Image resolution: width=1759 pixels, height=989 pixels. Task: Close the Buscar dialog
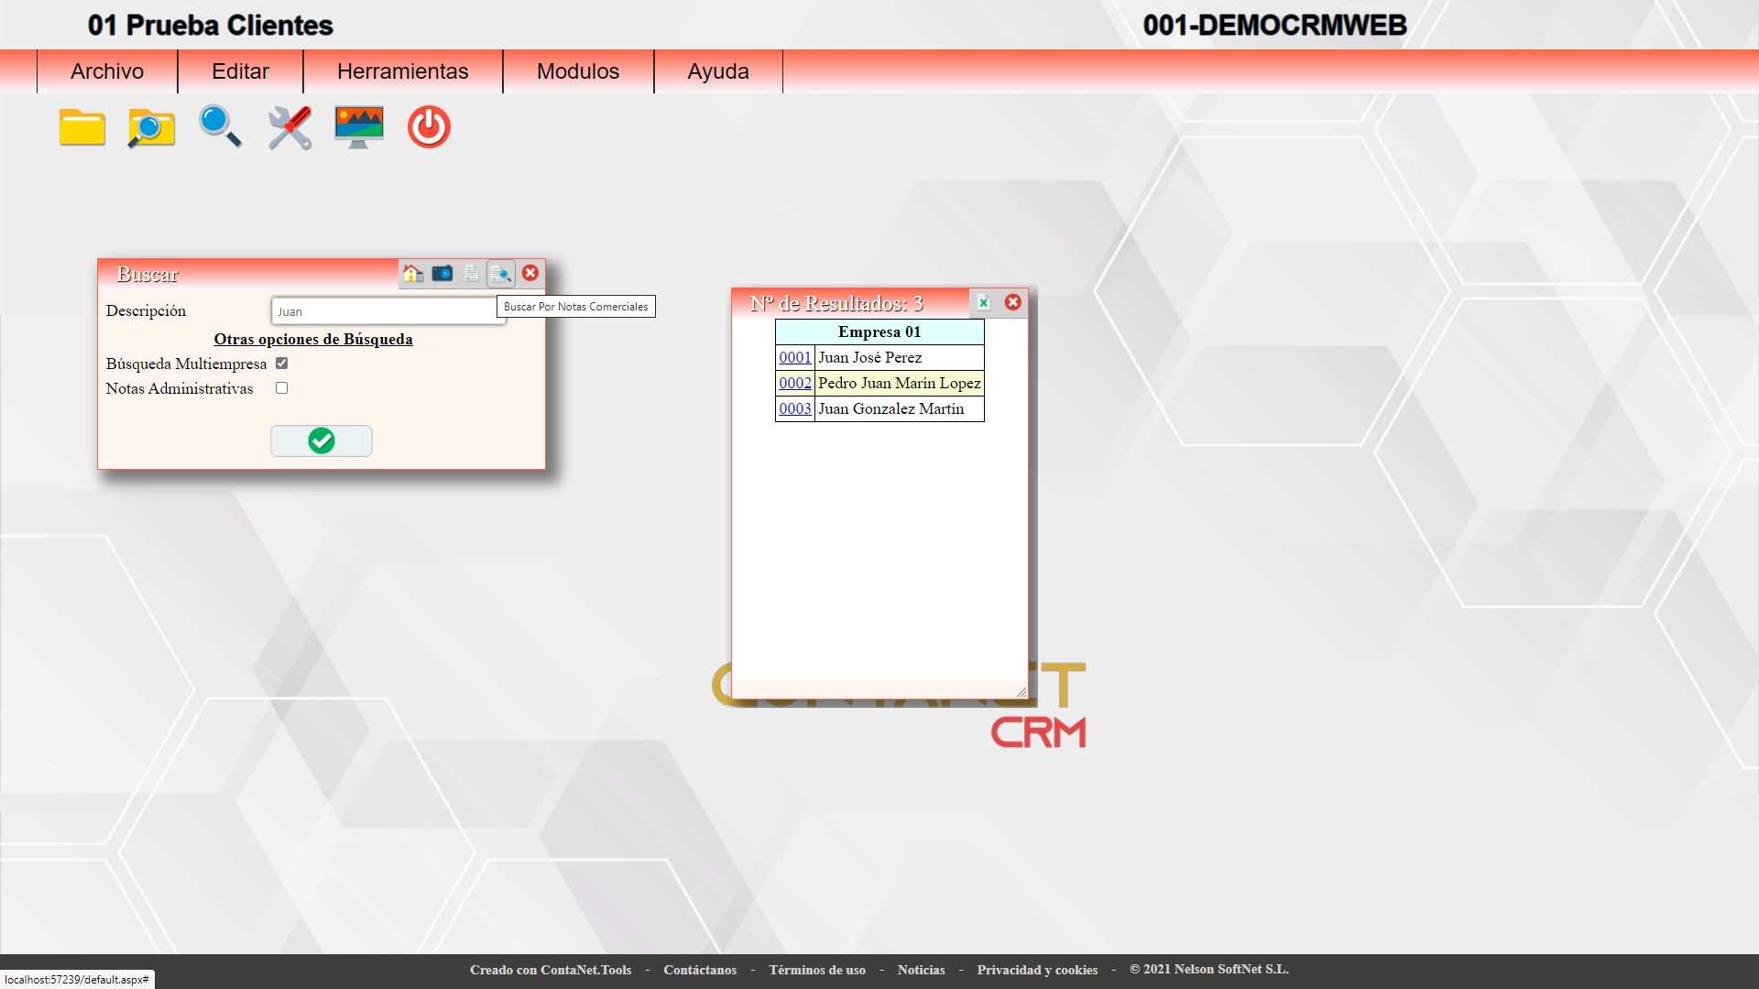(530, 273)
